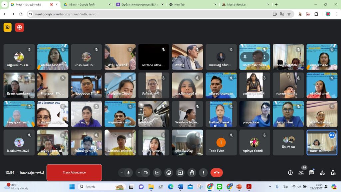Click the Present now screen share icon
Viewport: 341px width, 192px height.
pyautogui.click(x=180, y=173)
